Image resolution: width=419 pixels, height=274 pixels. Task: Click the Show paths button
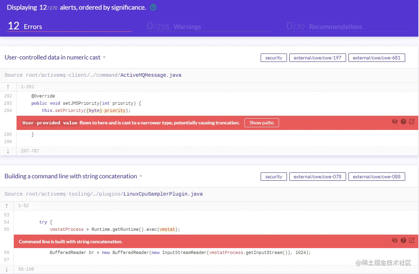(262, 123)
